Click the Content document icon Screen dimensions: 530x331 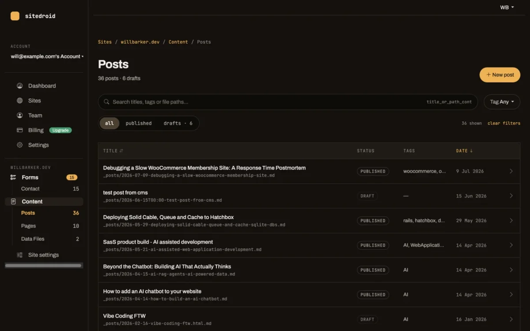[x=13, y=201]
